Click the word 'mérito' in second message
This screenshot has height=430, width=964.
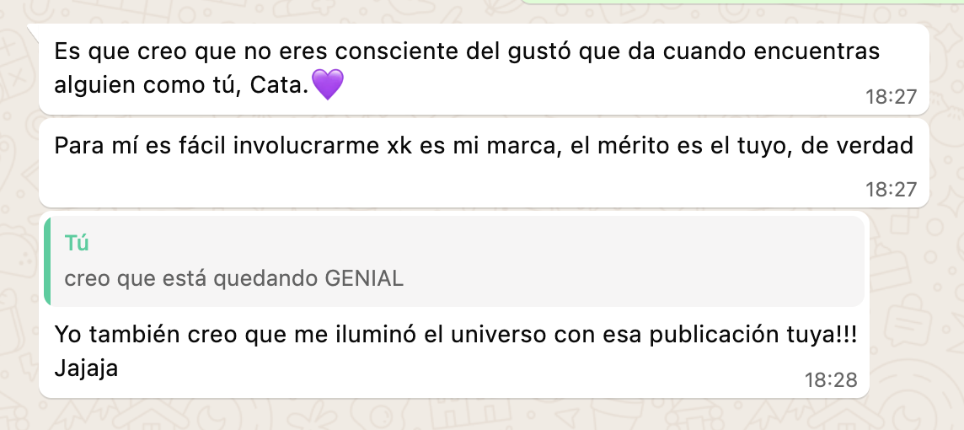tap(638, 146)
